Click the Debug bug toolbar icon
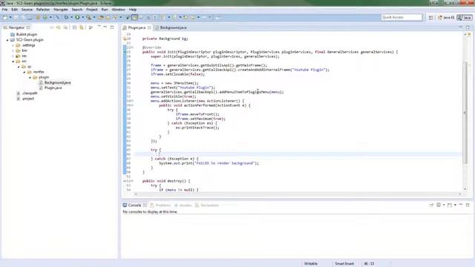The height and width of the screenshot is (267, 475). click(x=66, y=18)
